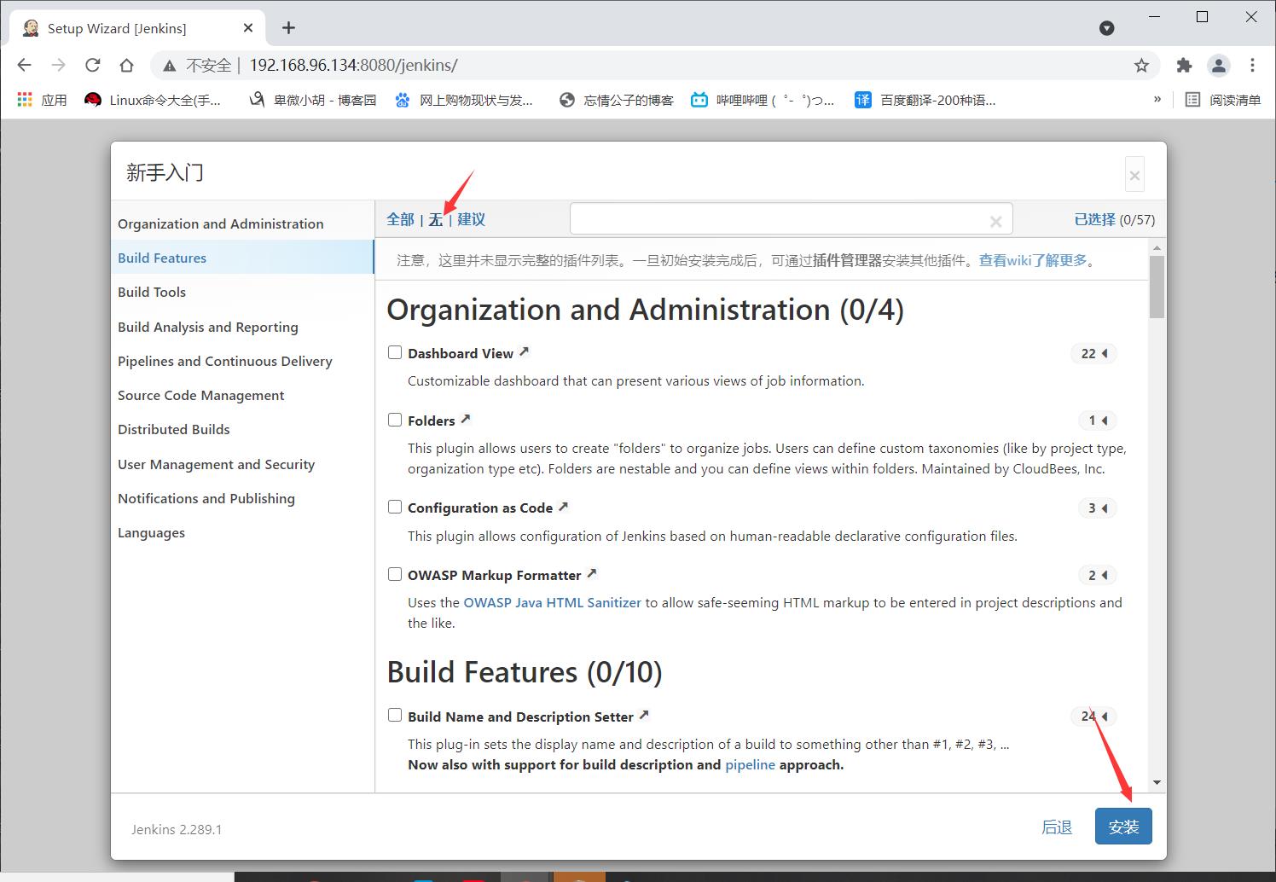Open Build Name and Description Setter link icon
1276x882 pixels.
[x=644, y=715]
